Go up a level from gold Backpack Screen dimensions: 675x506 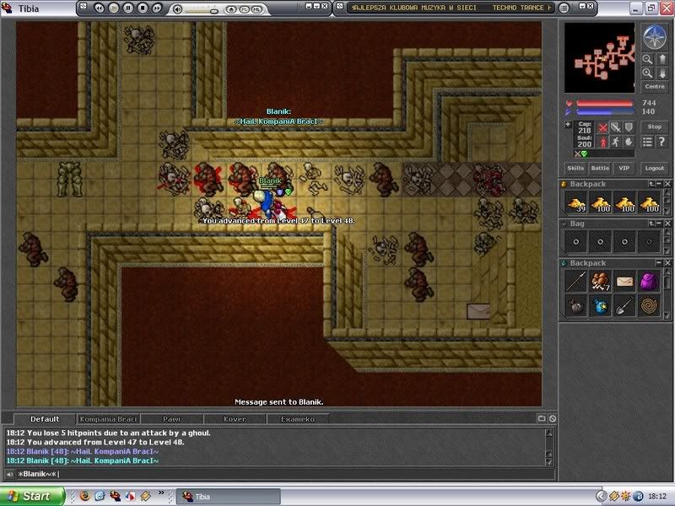click(x=651, y=184)
